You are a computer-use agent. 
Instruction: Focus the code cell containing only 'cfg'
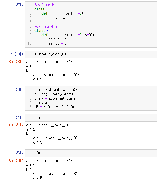pos(91,118)
